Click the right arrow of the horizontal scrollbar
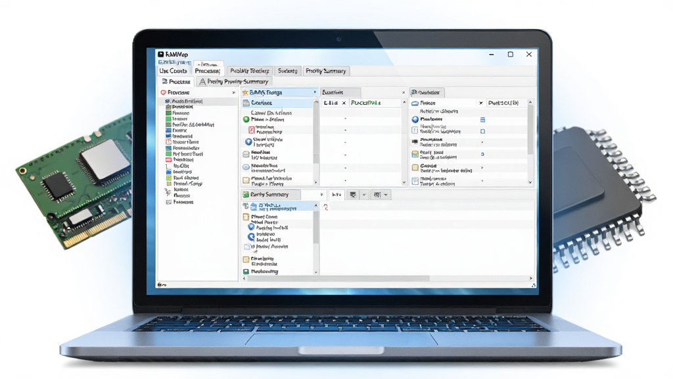 pyautogui.click(x=531, y=278)
